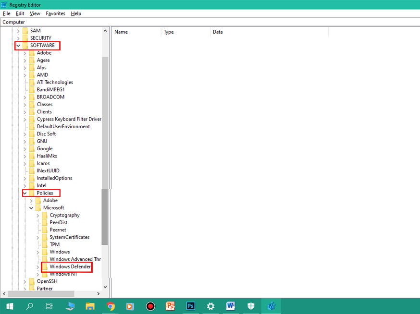This screenshot has height=314, width=420.
Task: Expand the Windows Defender key
Action: [x=38, y=266]
